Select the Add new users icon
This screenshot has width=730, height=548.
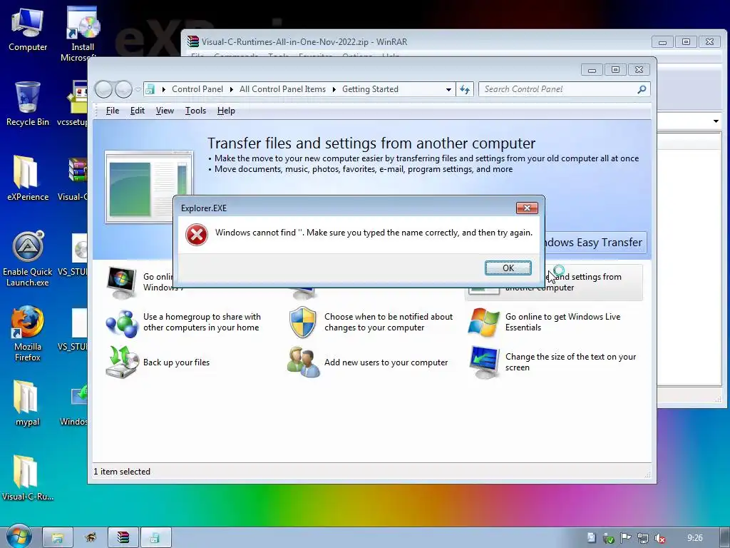coord(304,362)
